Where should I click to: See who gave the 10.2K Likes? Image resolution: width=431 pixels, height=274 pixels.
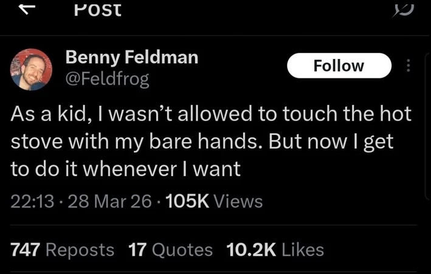275,250
